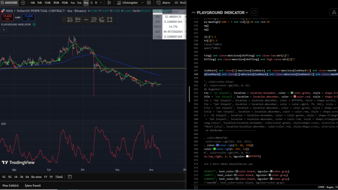This screenshot has width=338, height=190.
Task: Open the color.red swatch on line 354
Action: pos(295,96)
